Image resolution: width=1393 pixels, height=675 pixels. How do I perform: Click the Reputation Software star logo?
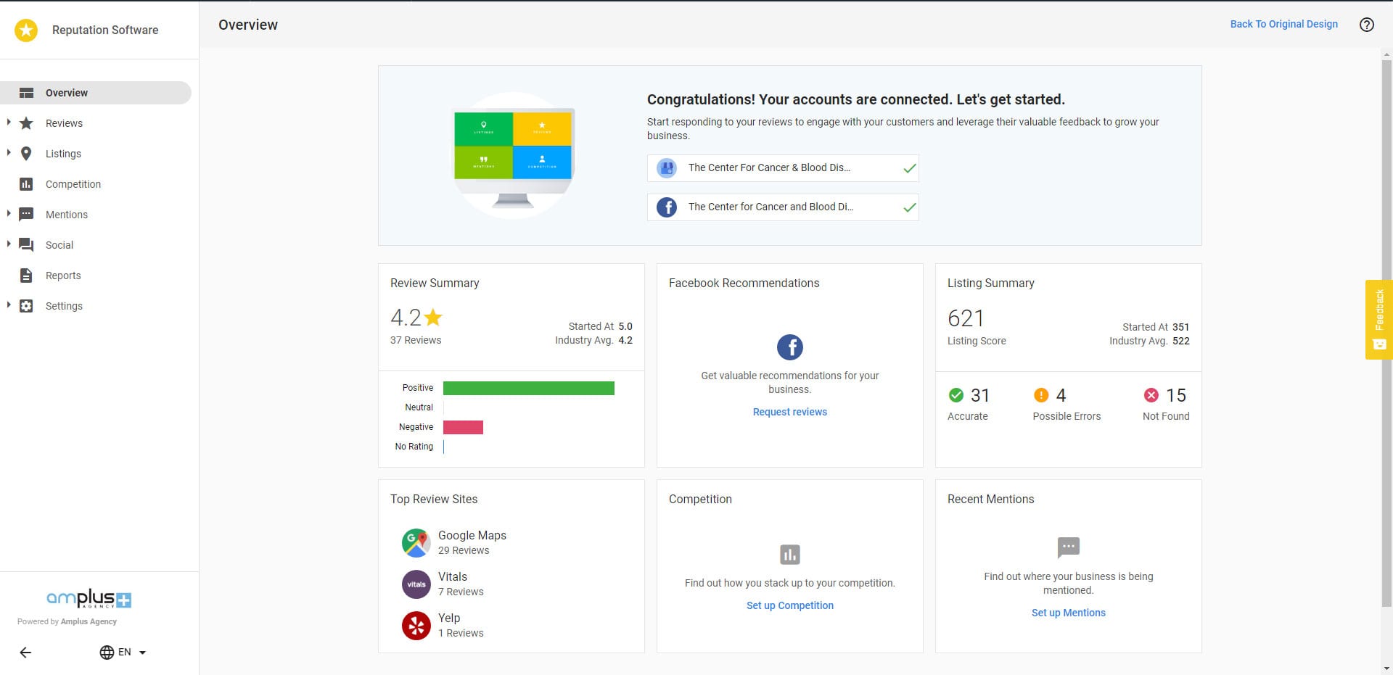click(26, 30)
